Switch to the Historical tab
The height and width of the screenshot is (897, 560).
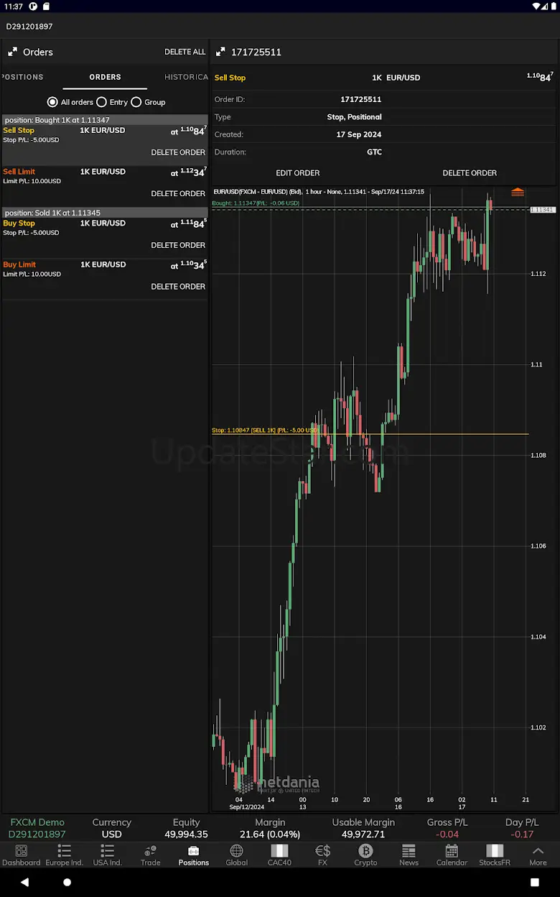pyautogui.click(x=186, y=77)
